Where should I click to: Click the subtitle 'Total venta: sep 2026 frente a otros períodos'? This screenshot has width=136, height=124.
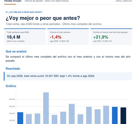click(x=33, y=24)
